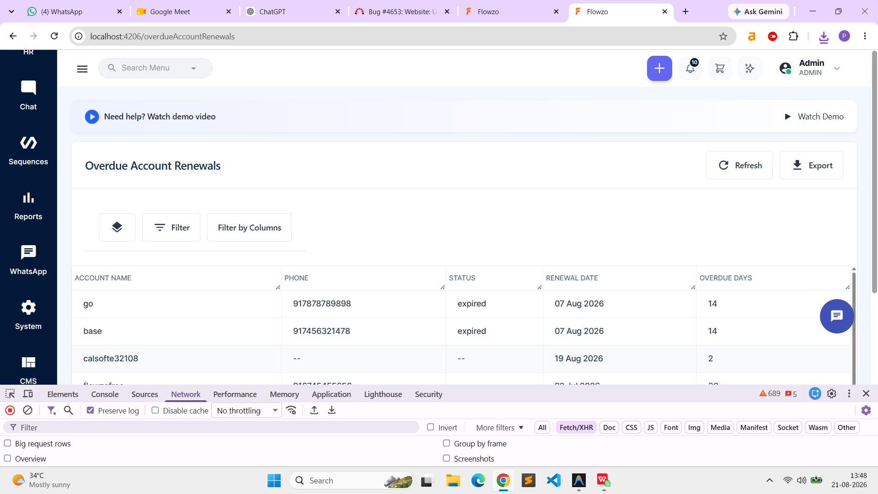The image size is (878, 494).
Task: Click the AI sparkle icon in header
Action: tap(750, 69)
